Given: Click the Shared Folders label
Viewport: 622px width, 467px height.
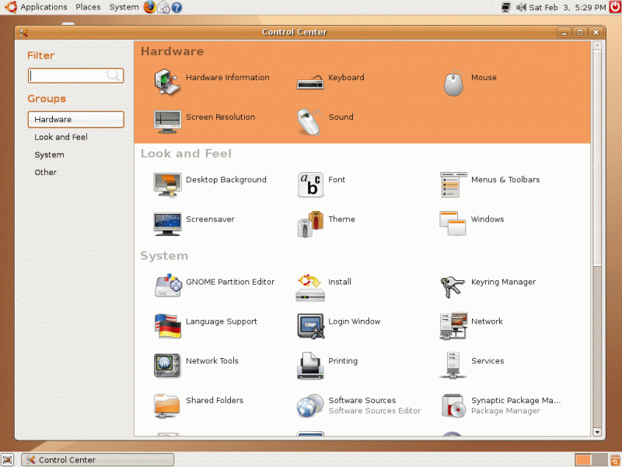Looking at the screenshot, I should (215, 400).
